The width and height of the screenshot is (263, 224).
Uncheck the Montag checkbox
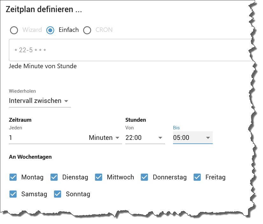tap(13, 177)
